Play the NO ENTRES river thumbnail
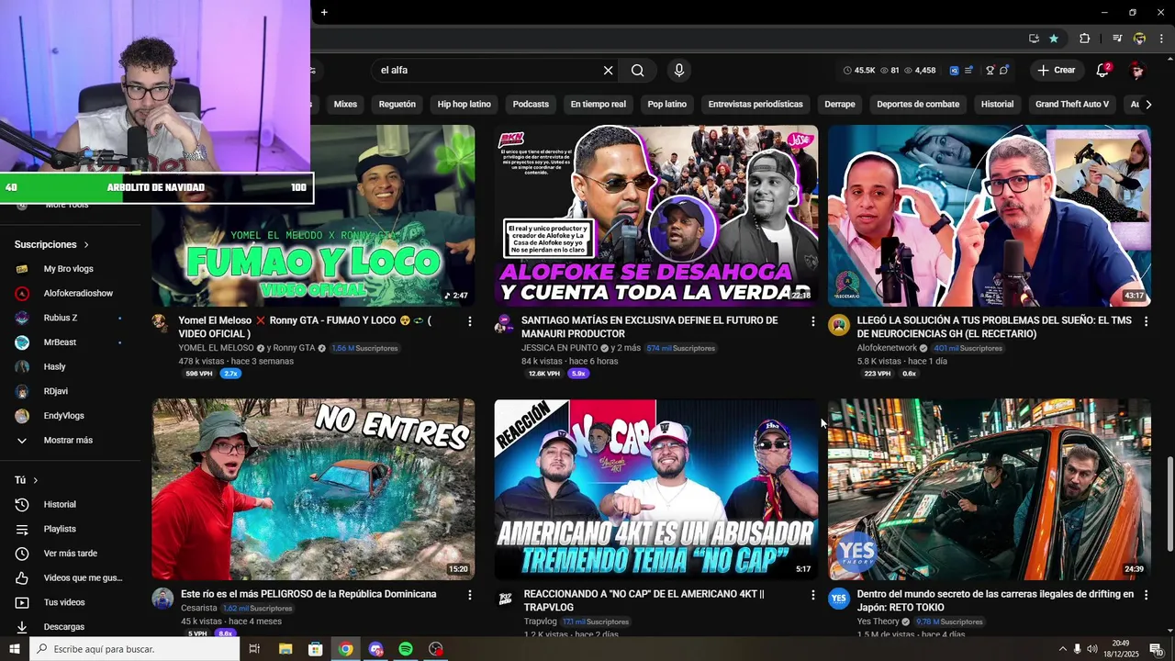1175x661 pixels. point(313,489)
